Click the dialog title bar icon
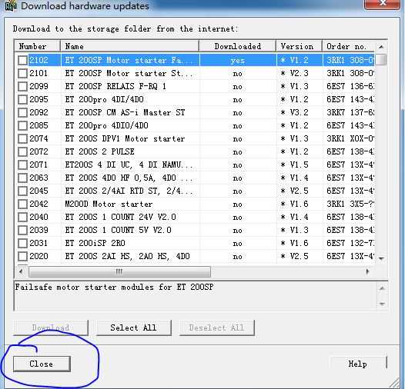This screenshot has height=389, width=405. [x=11, y=5]
